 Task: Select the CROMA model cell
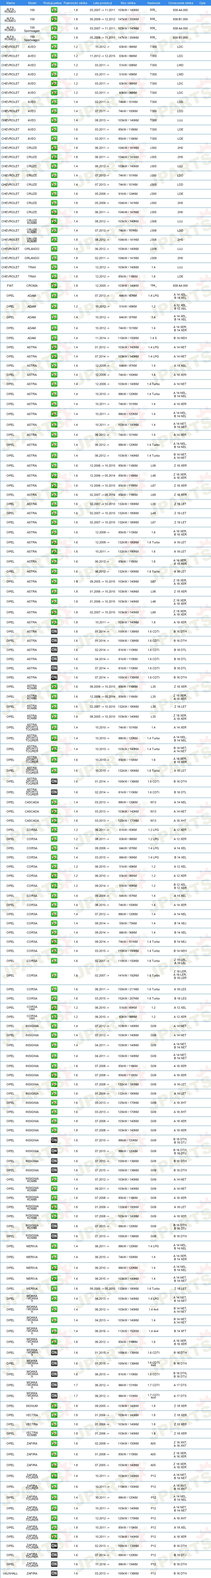tap(32, 285)
